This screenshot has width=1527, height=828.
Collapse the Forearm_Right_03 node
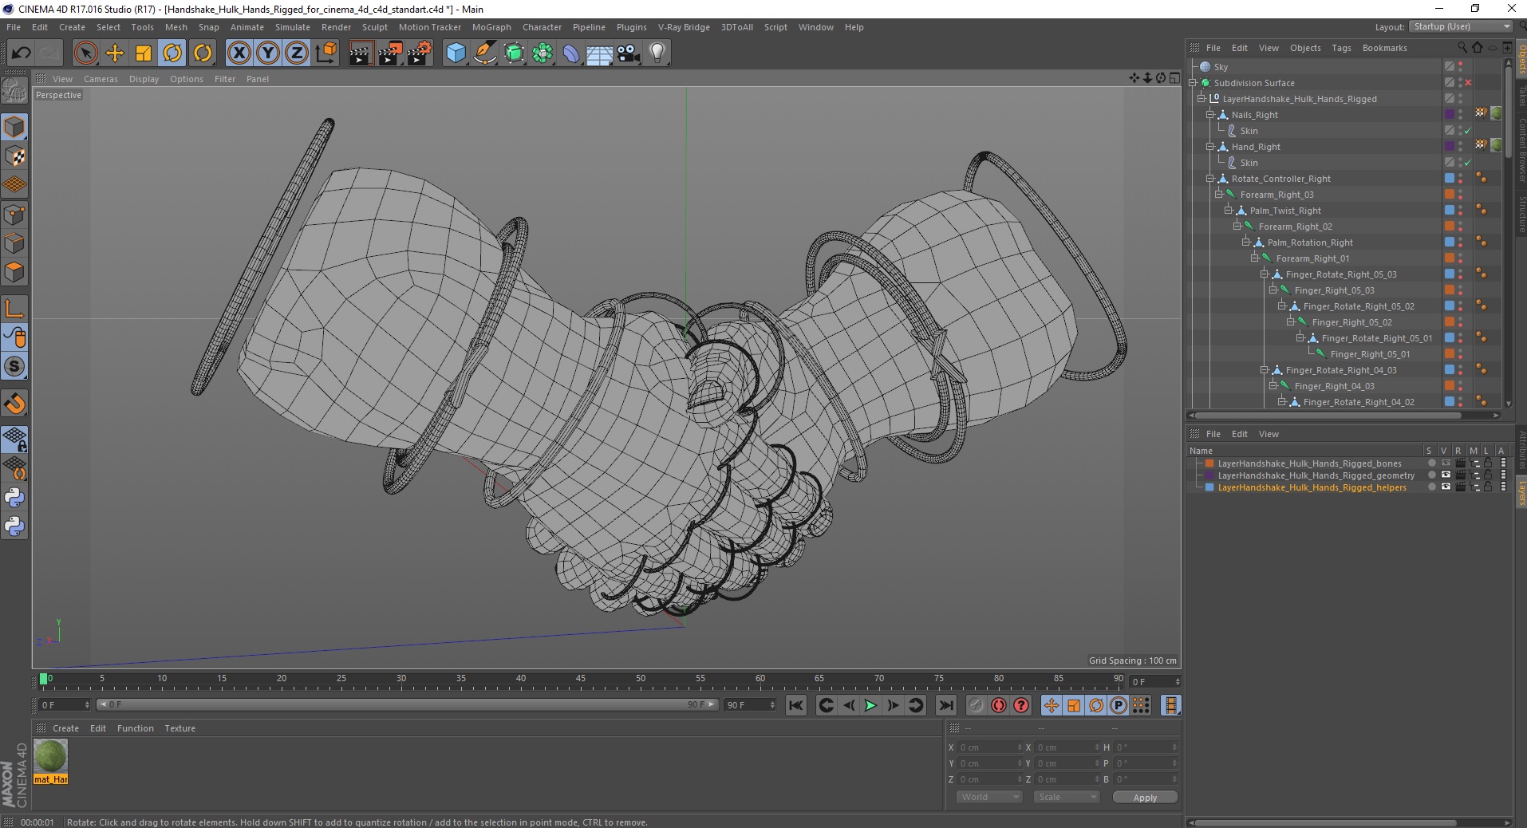(1219, 195)
